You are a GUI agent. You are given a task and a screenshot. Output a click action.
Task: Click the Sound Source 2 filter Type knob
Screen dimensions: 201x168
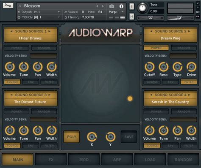(177, 67)
